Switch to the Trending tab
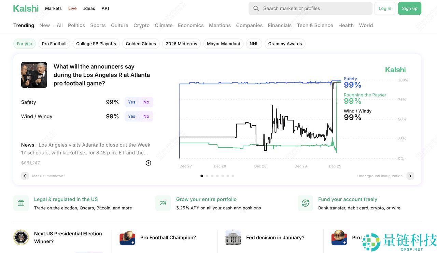Screen dimensions: 437x253 (x=24, y=25)
